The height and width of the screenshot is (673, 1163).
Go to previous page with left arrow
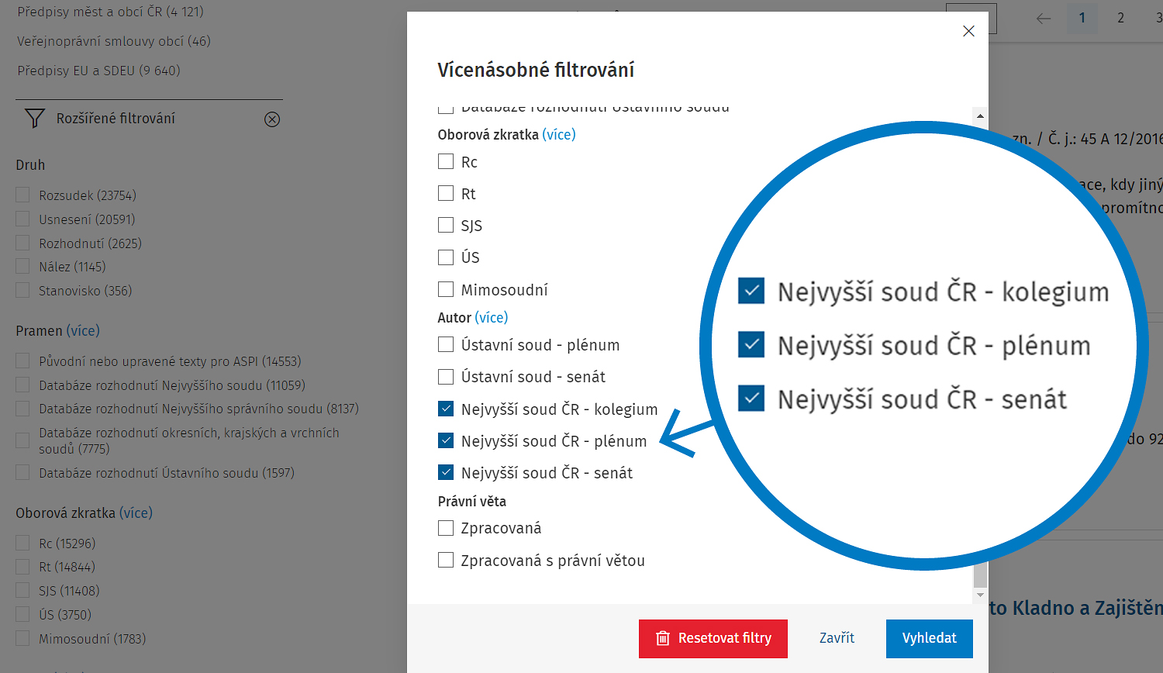coord(1044,19)
